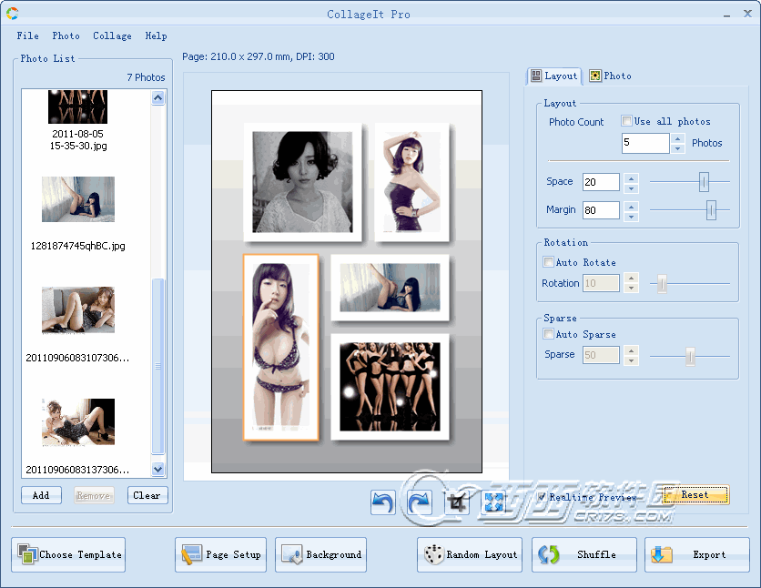The image size is (761, 588).
Task: Click the redo arrow icon
Action: [x=420, y=502]
